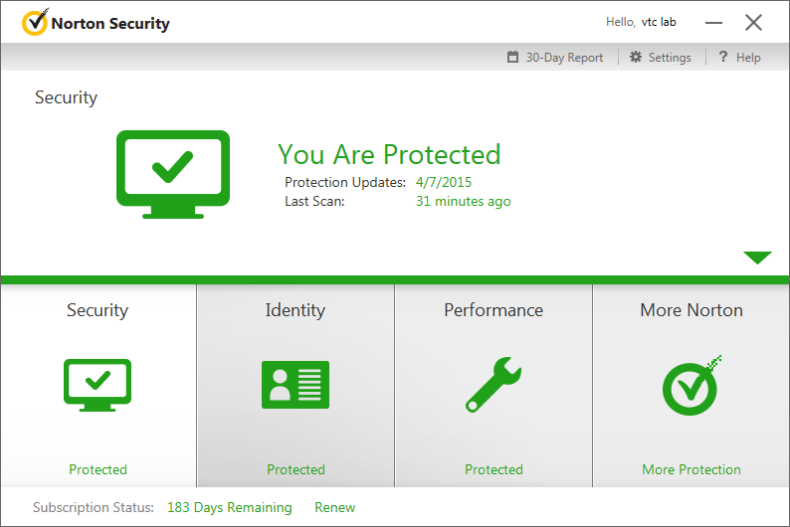Click the Identity ID card icon
Screen dimensions: 790x527
296,385
